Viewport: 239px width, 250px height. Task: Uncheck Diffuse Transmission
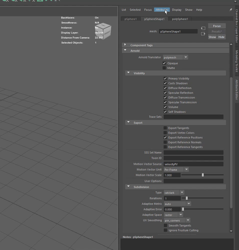165,97
